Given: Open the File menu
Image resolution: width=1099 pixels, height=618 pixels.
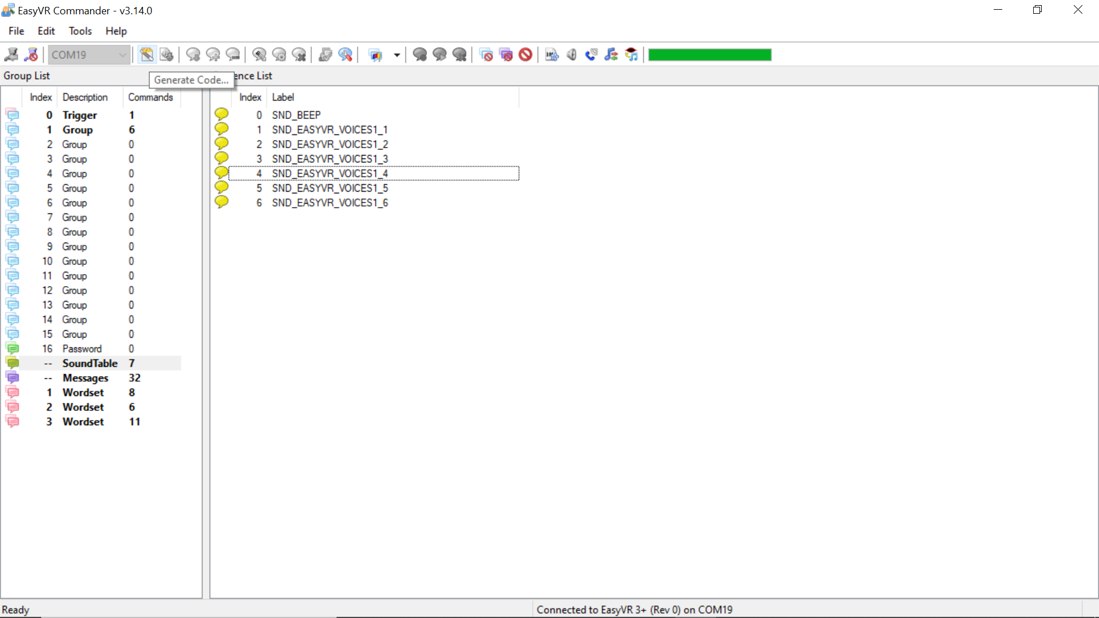Looking at the screenshot, I should 16,31.
